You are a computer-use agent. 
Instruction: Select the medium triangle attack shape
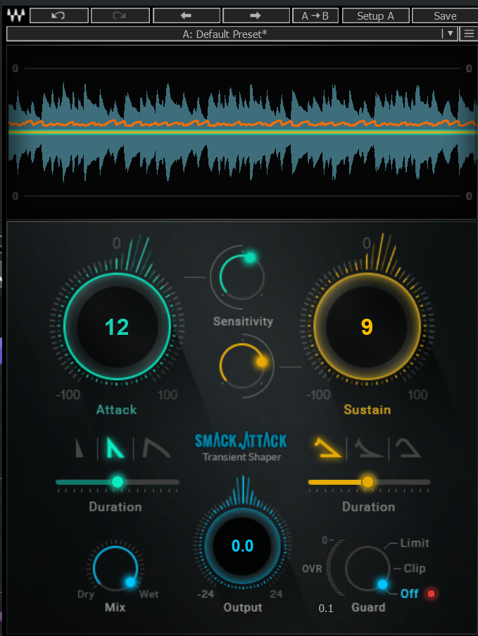point(115,447)
